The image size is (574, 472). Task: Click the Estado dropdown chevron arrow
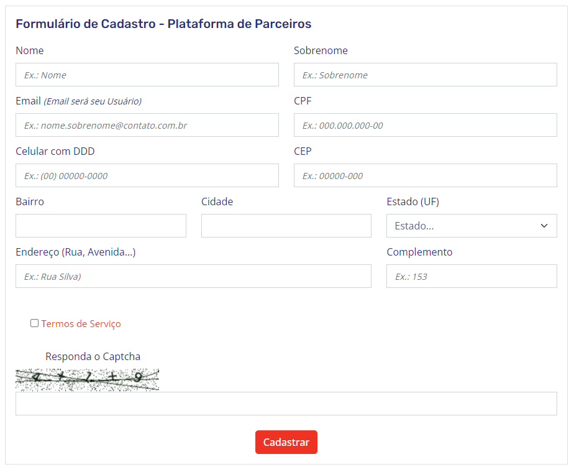544,226
